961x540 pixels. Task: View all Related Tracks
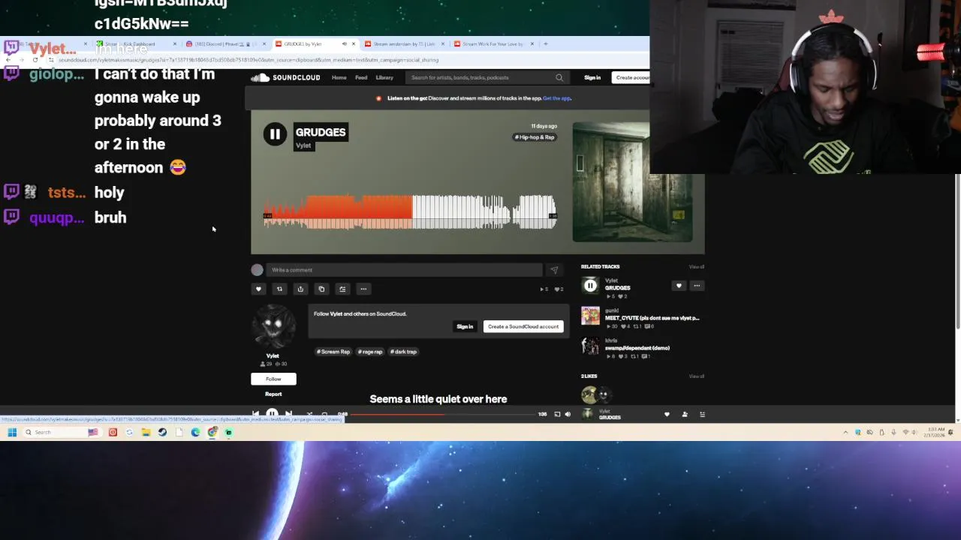pyautogui.click(x=697, y=267)
